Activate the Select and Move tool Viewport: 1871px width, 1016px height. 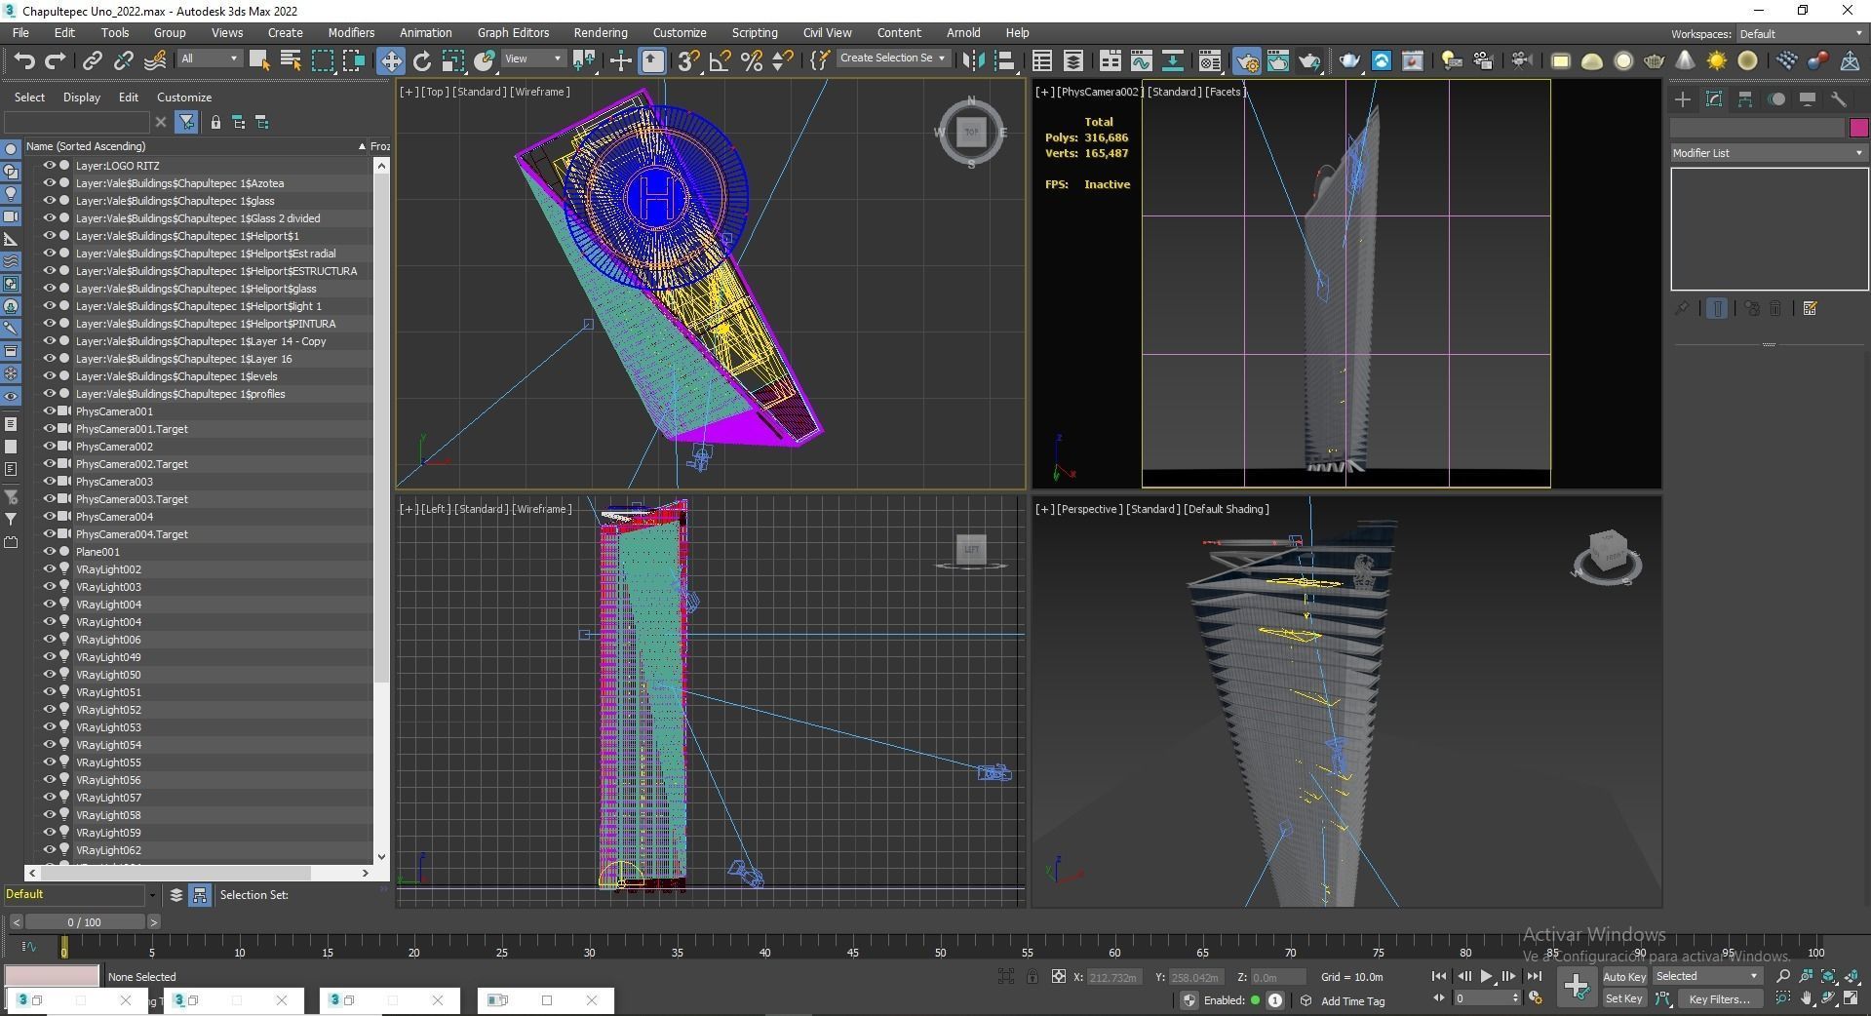(390, 60)
